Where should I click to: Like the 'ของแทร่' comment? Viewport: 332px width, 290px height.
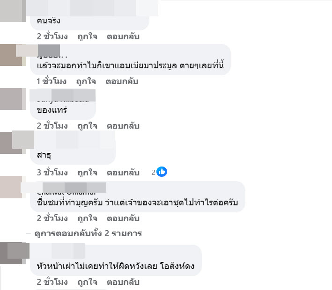point(87,126)
